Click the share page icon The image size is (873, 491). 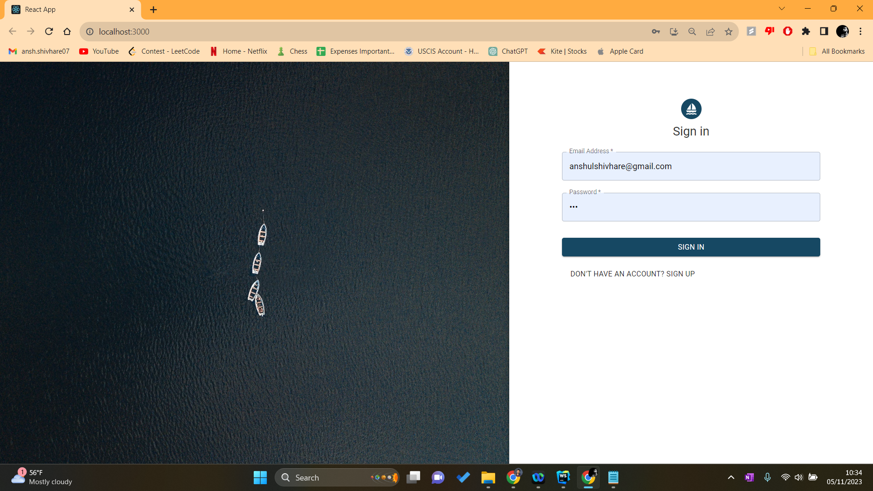[x=710, y=31]
